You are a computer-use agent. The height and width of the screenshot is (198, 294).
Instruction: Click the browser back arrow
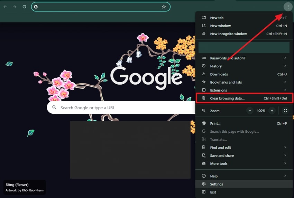pyautogui.click(x=5, y=7)
